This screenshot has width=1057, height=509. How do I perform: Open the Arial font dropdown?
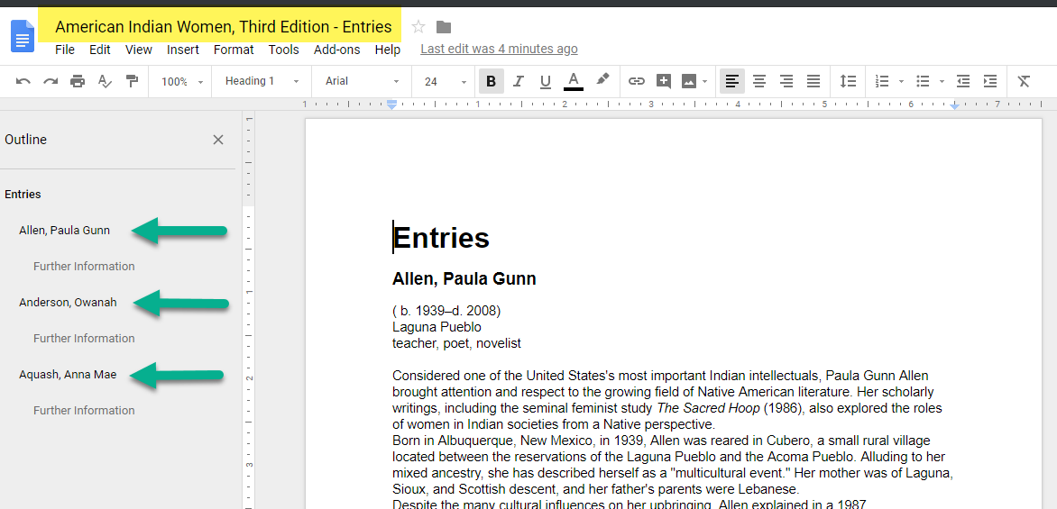click(362, 81)
